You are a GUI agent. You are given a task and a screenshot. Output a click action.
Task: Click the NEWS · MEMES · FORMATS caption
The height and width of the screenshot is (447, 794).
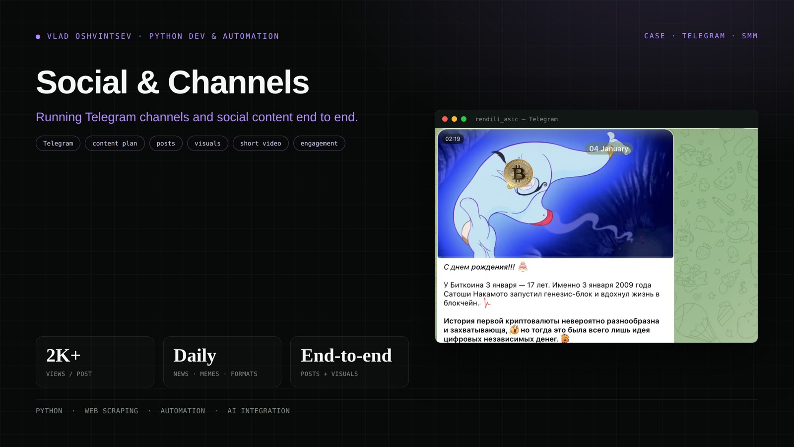215,374
